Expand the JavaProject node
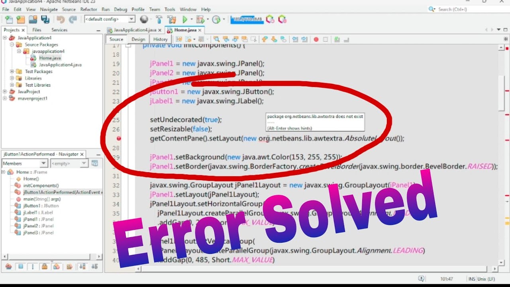The width and height of the screenshot is (510, 287). click(5, 92)
